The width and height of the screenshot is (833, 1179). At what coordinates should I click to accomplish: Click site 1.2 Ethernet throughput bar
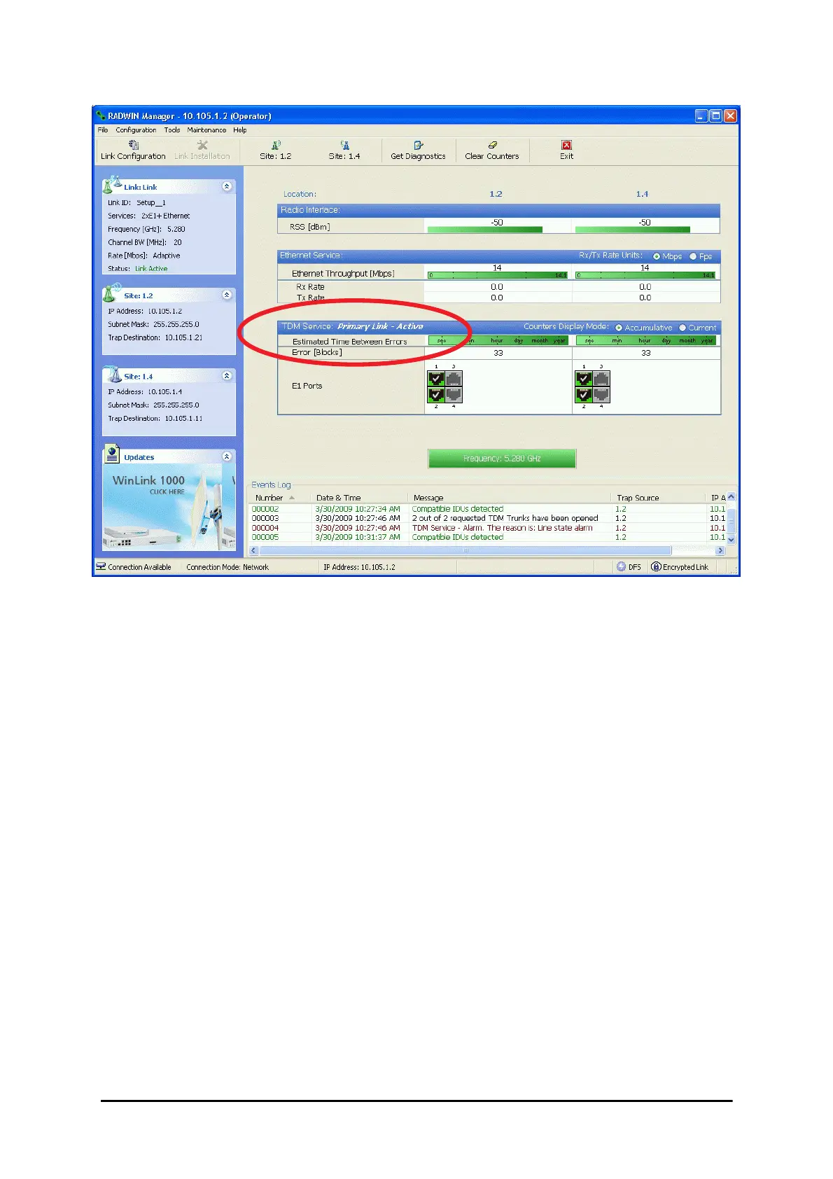[498, 275]
